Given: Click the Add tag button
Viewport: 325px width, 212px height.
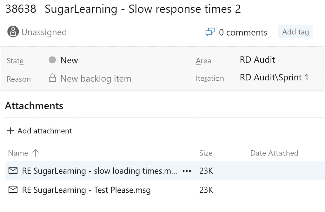Looking at the screenshot, I should (295, 32).
